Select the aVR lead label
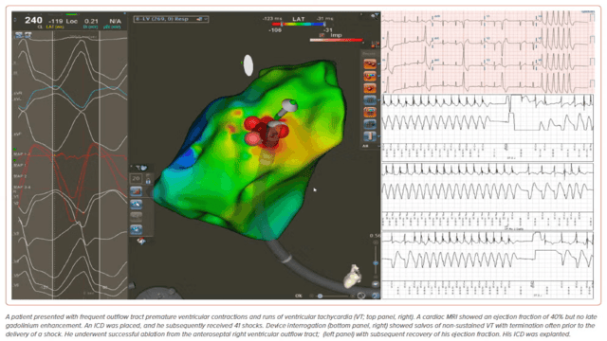This screenshot has width=607, height=341. coord(17,93)
